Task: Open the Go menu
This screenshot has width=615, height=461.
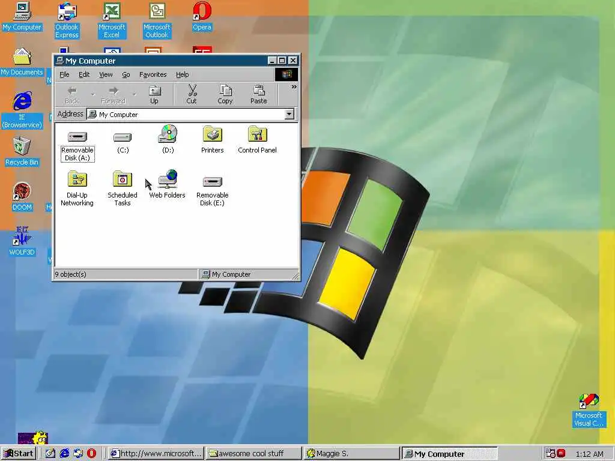Action: pos(126,74)
